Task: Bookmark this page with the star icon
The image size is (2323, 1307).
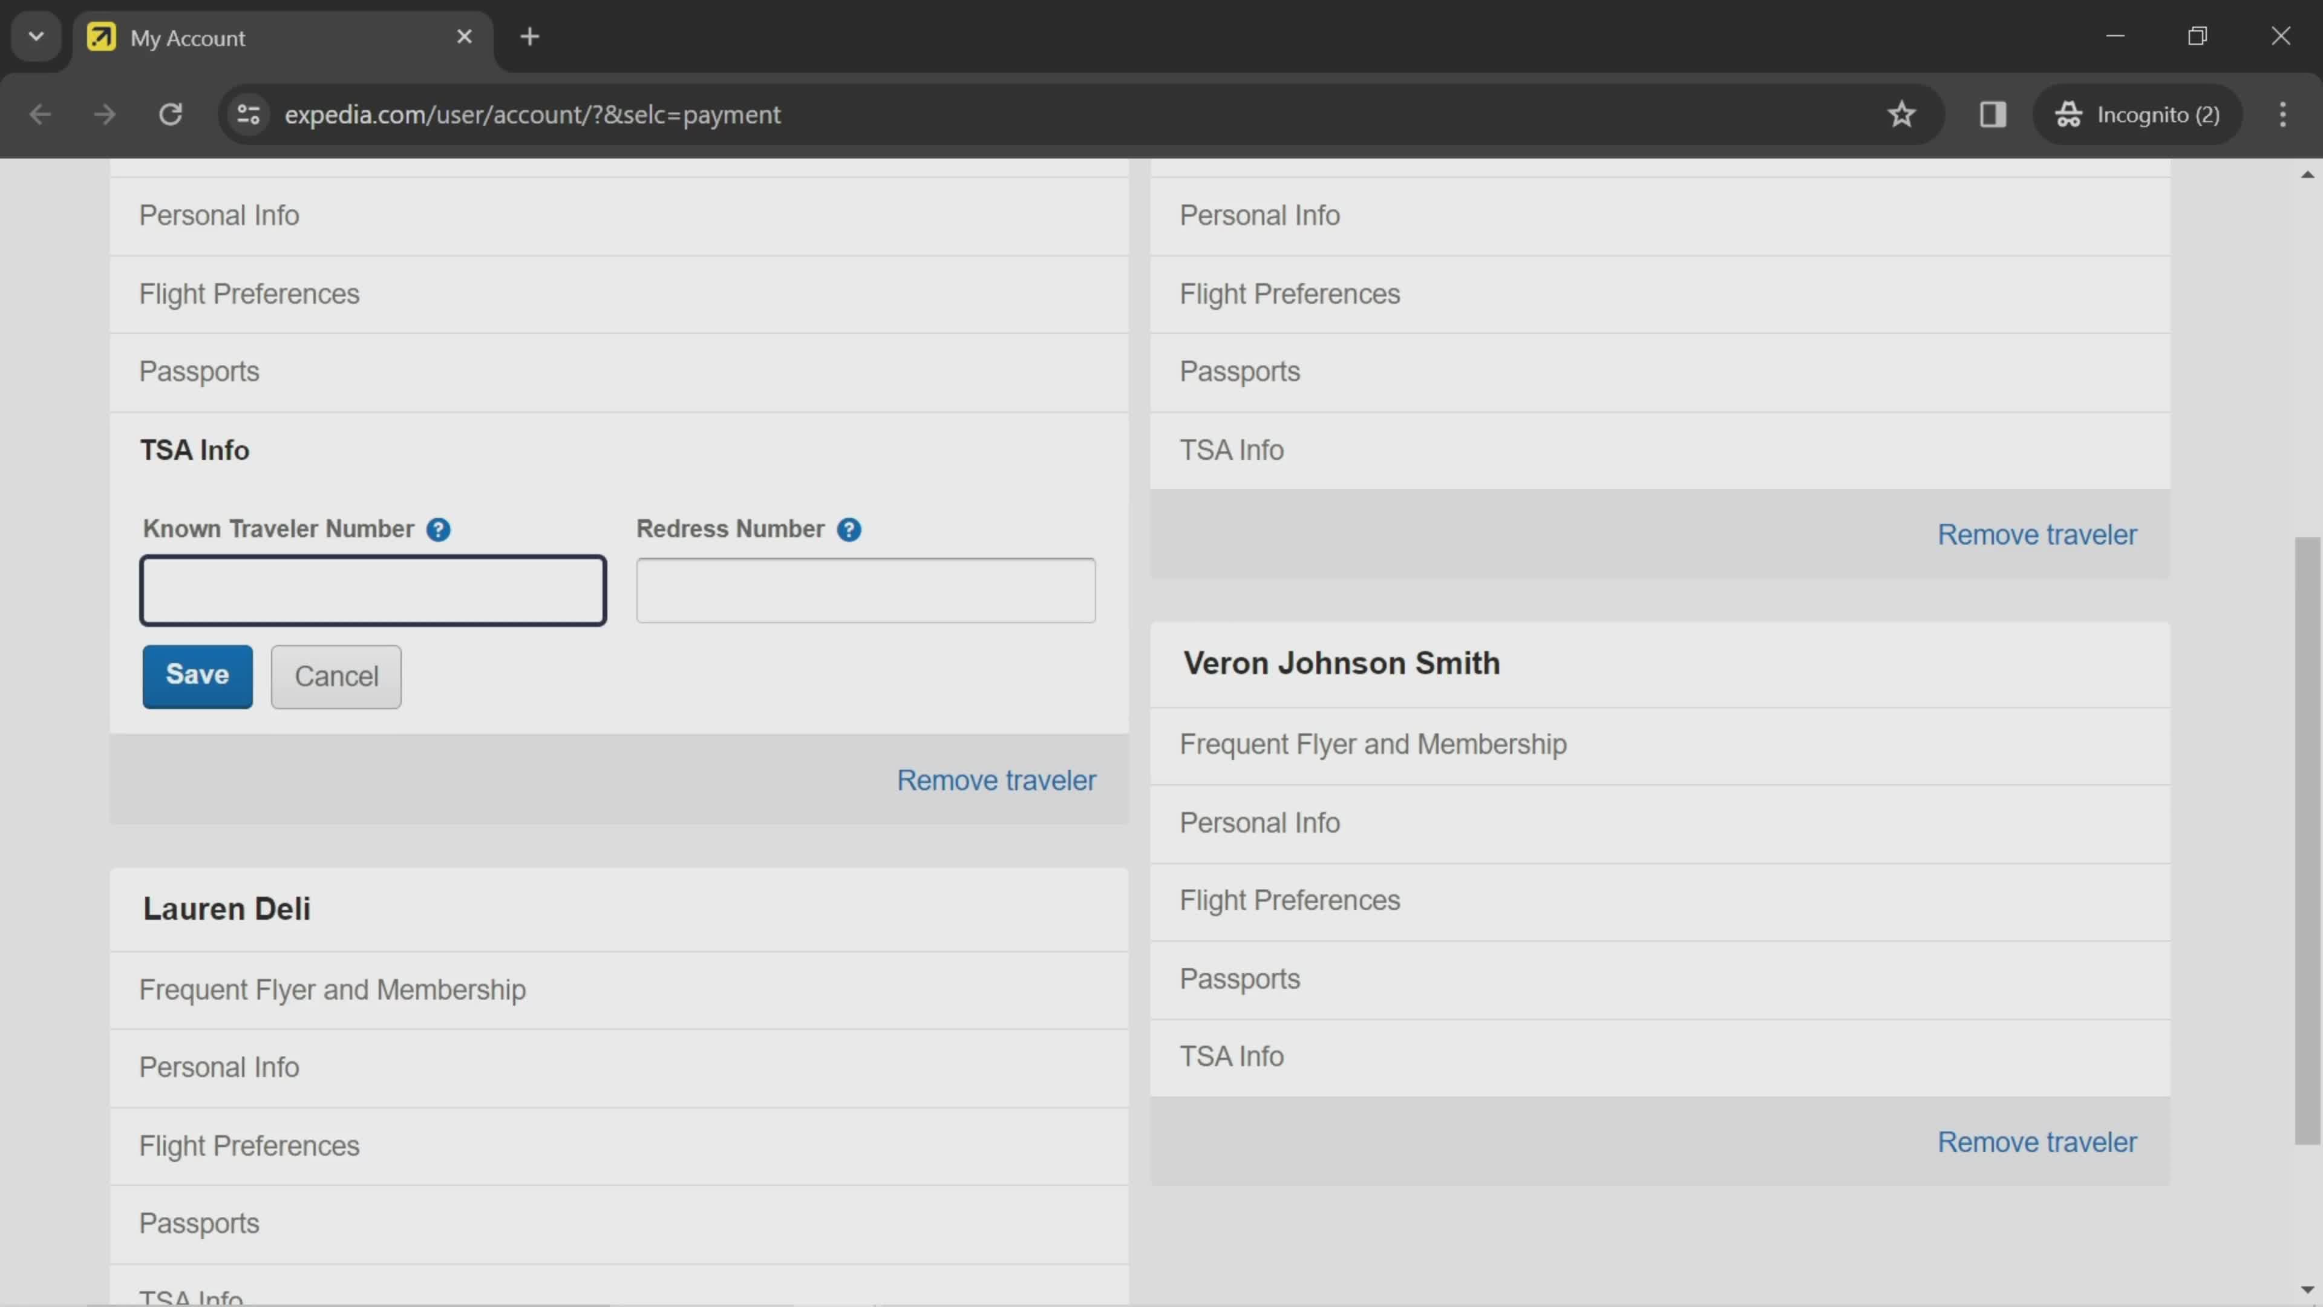Action: [1901, 114]
